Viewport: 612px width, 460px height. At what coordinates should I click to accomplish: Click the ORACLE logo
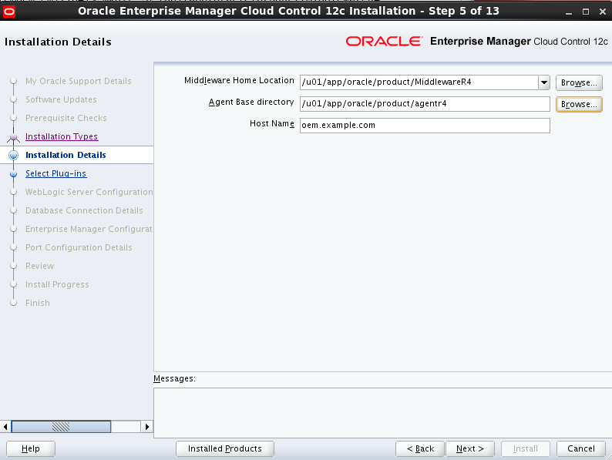pyautogui.click(x=384, y=42)
